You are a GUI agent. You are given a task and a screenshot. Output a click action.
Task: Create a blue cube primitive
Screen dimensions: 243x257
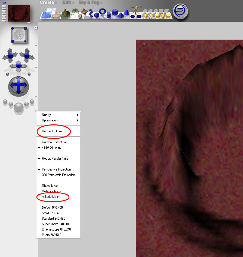pyautogui.click(x=115, y=12)
